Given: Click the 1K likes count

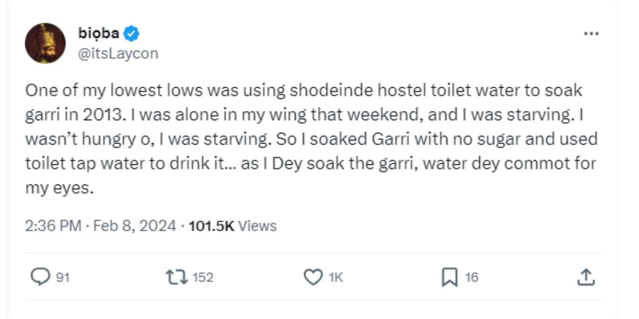Looking at the screenshot, I should (335, 277).
